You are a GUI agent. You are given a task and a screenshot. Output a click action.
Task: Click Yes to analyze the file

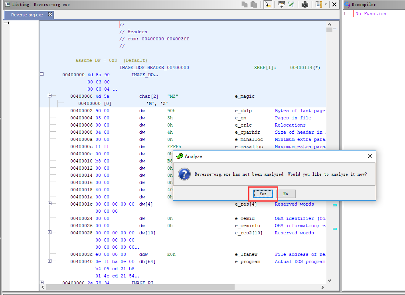(263, 194)
